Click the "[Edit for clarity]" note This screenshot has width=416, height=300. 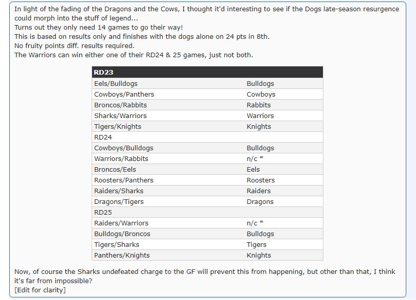tap(40, 290)
